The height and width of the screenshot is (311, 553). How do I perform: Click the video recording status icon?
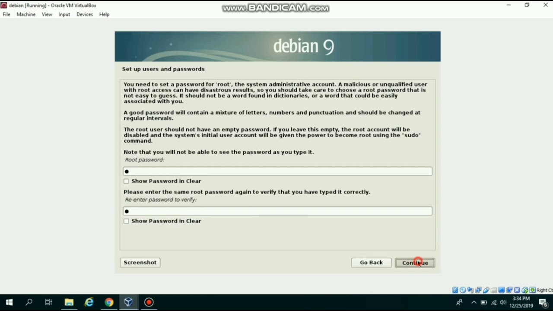[x=509, y=290]
